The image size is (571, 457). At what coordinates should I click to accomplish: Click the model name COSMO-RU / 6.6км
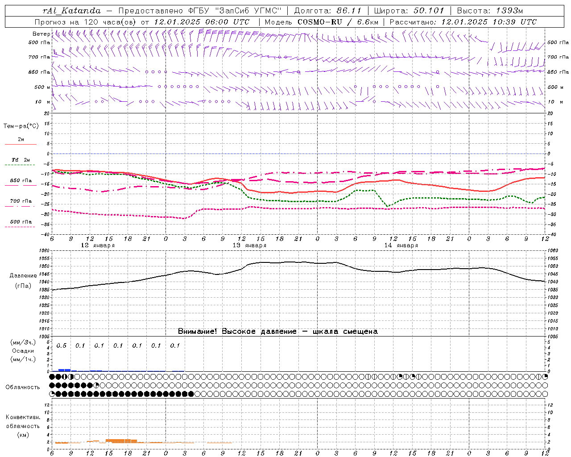click(x=338, y=22)
